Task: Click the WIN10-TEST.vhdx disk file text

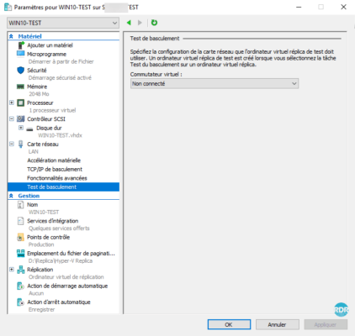Action: (x=60, y=135)
